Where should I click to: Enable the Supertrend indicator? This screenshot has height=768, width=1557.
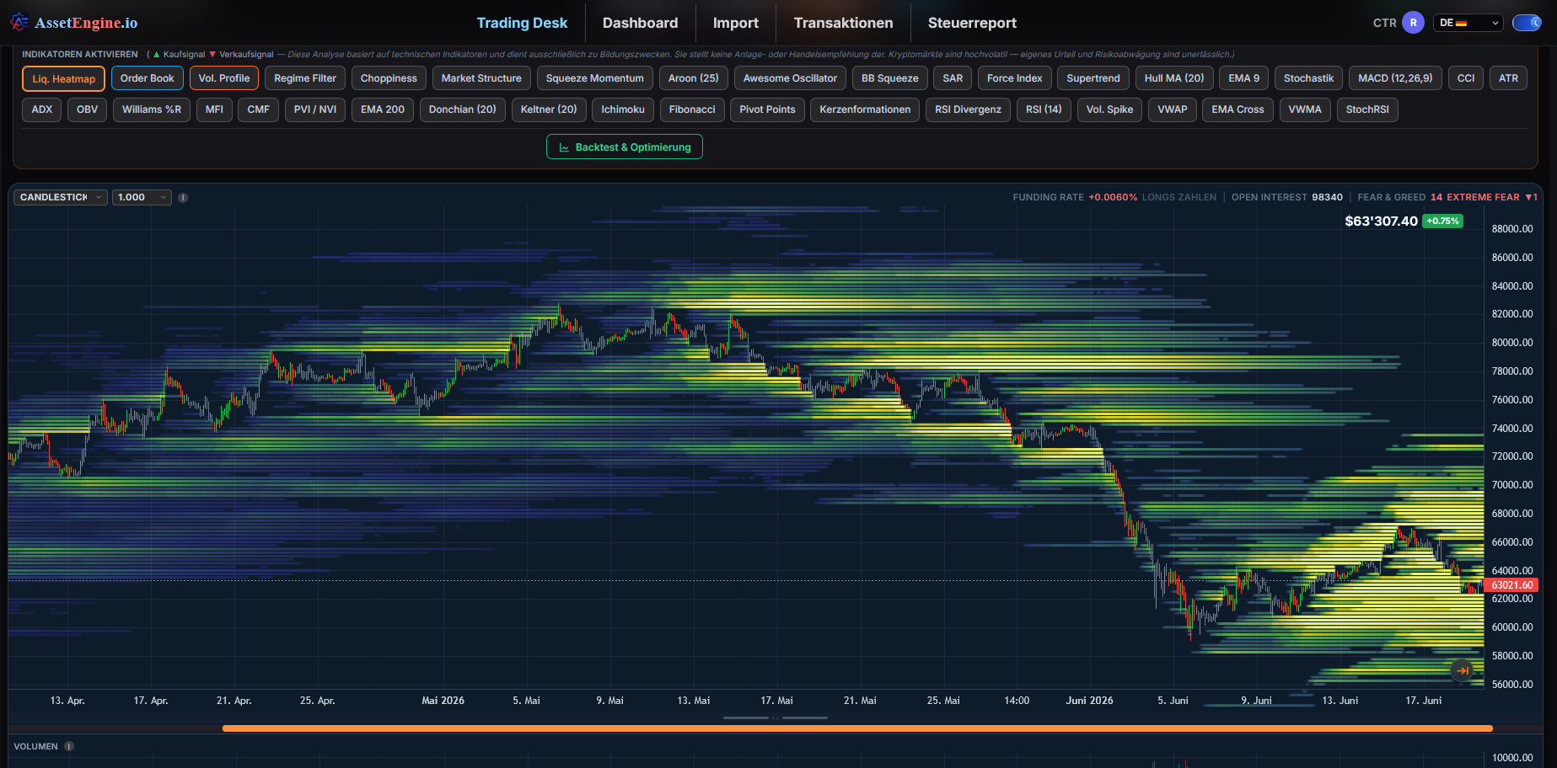1093,78
